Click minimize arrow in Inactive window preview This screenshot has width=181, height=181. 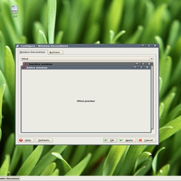coord(137,64)
